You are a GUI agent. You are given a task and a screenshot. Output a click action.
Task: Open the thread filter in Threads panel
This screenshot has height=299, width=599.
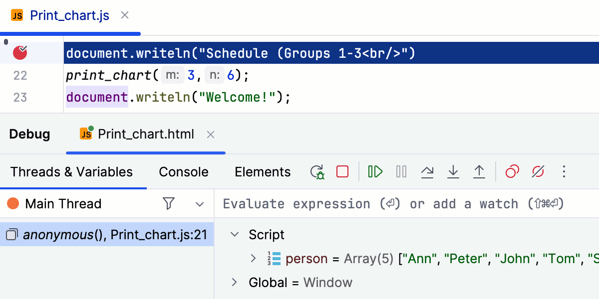pos(169,204)
